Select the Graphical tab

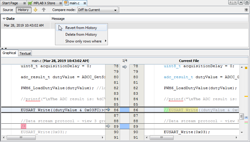pos(9,53)
